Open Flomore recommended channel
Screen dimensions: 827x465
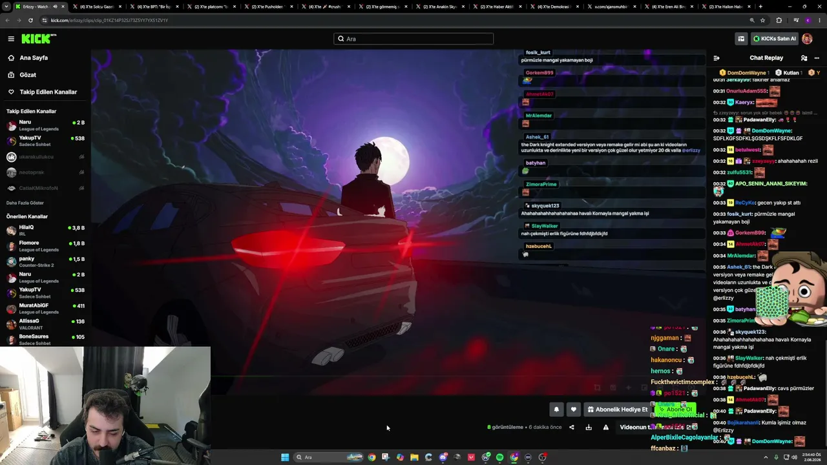tap(45, 246)
